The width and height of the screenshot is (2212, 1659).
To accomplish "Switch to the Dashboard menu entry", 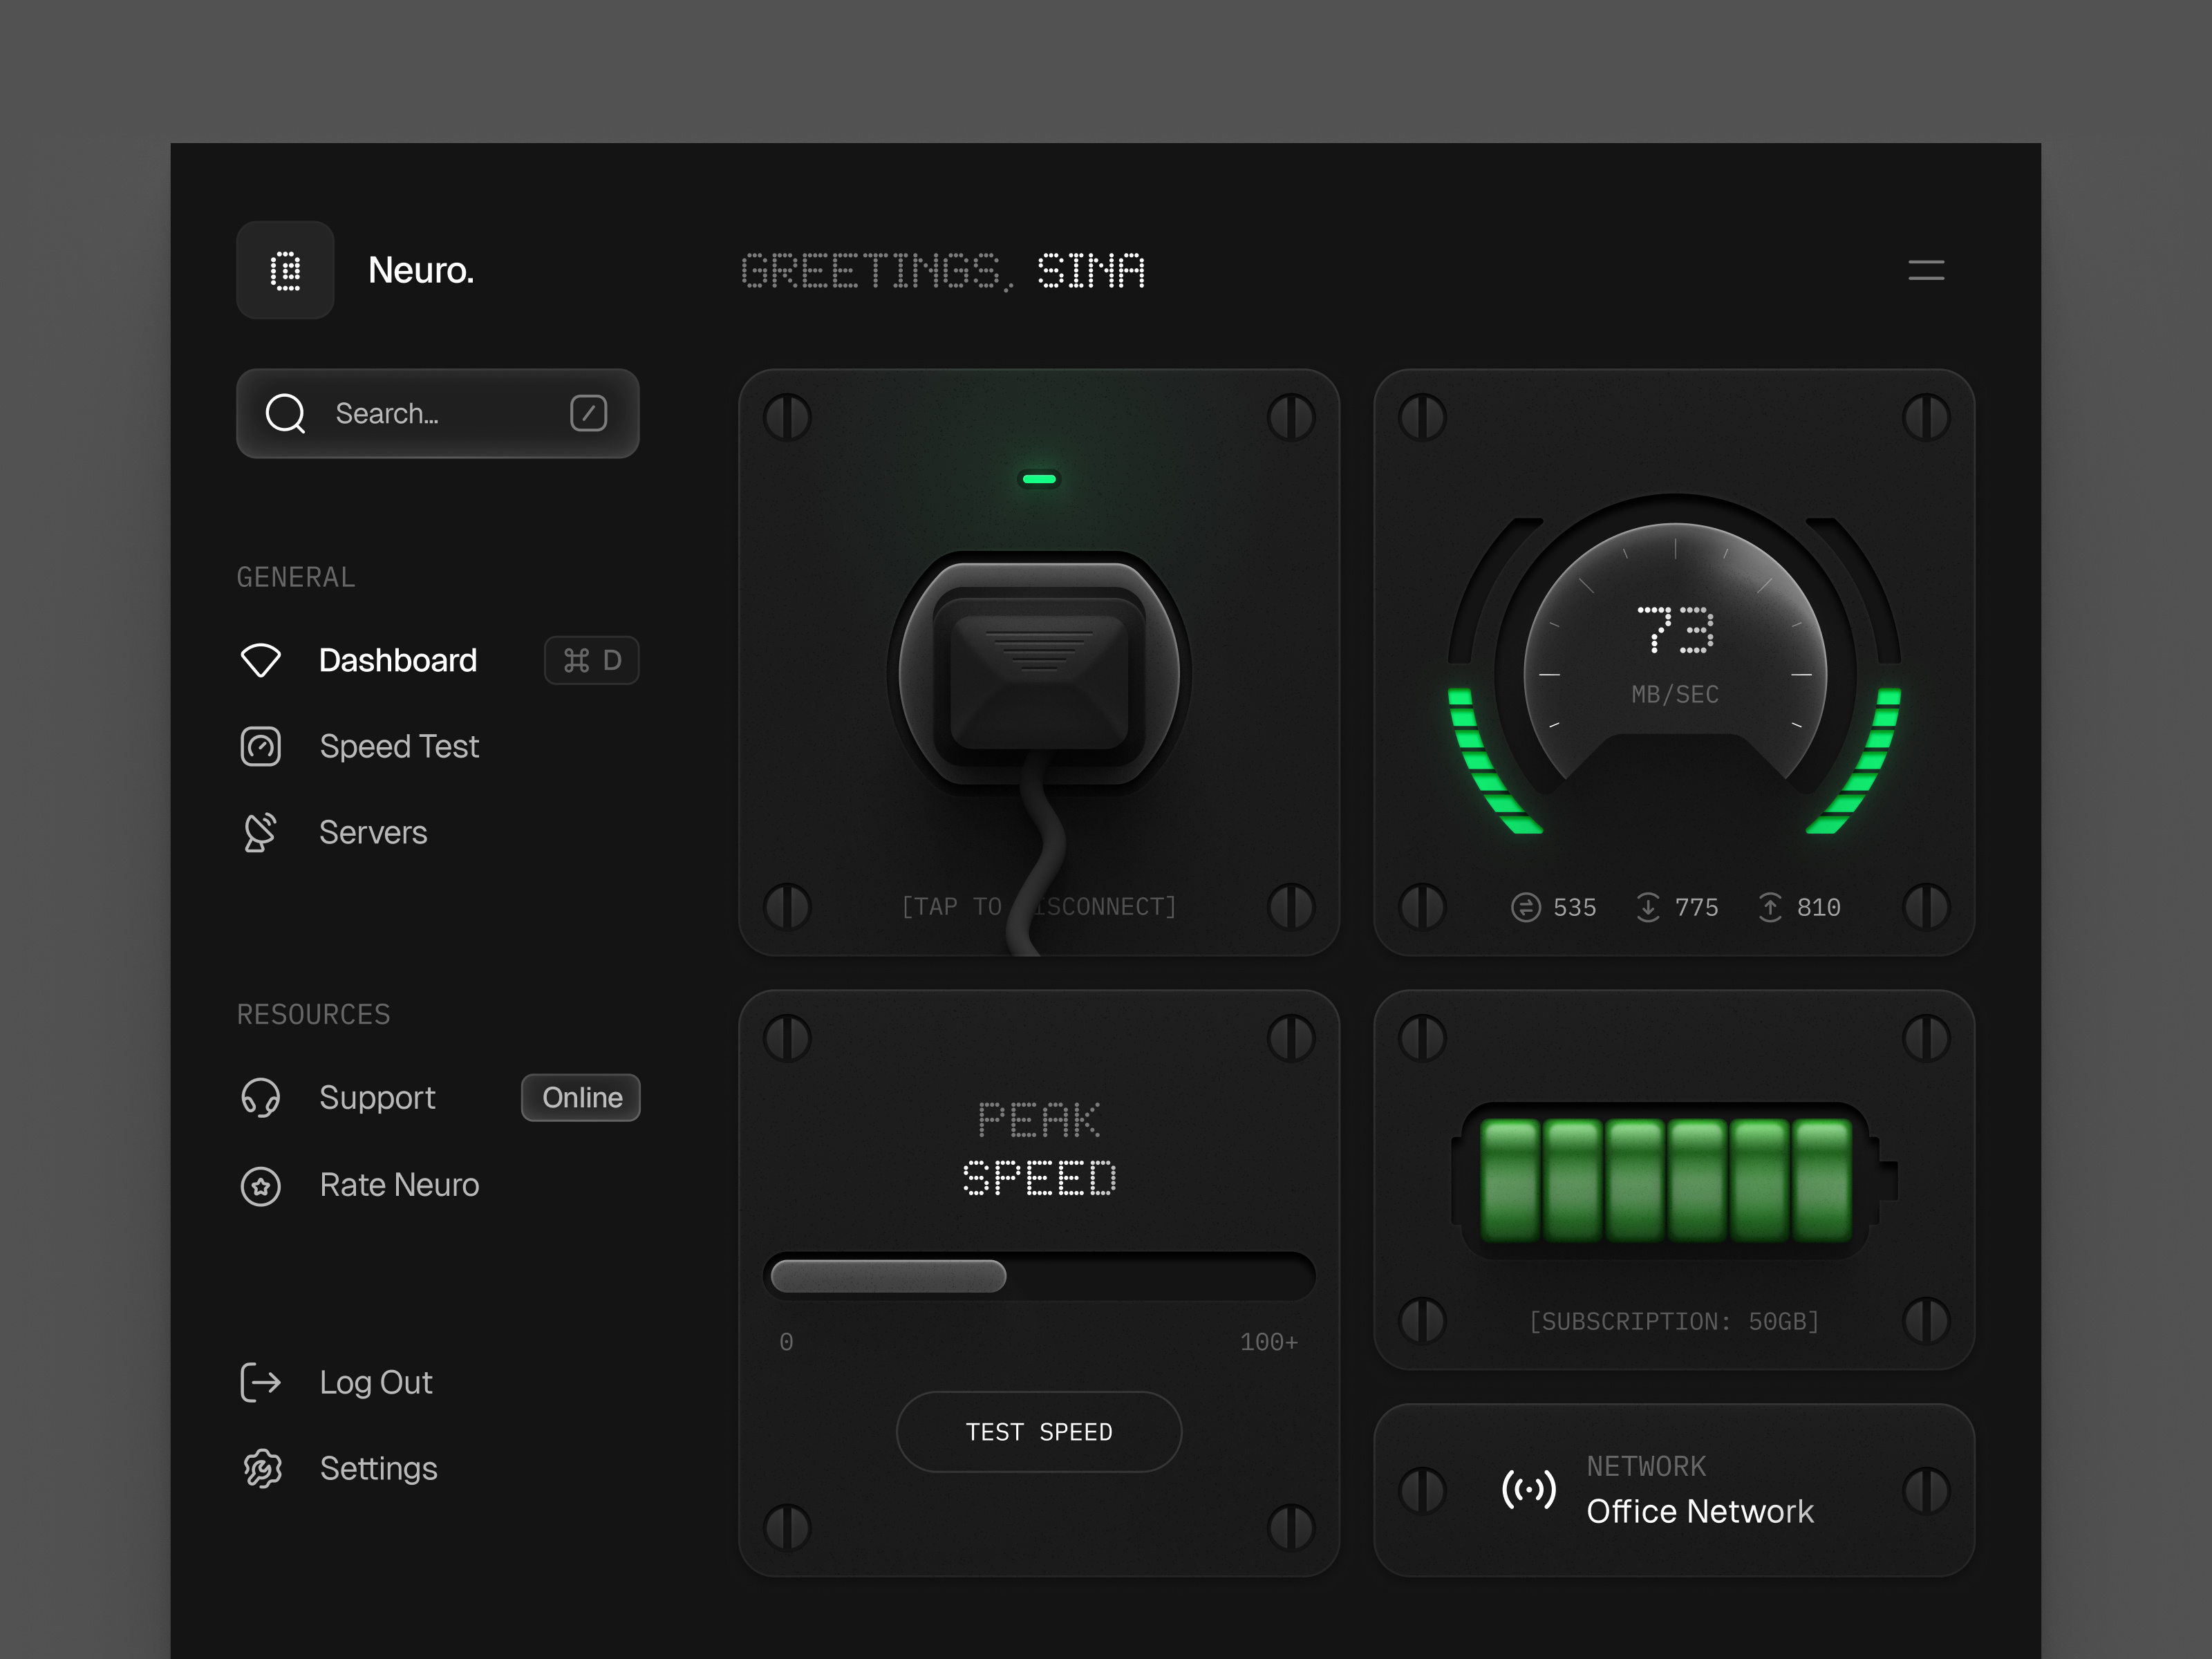I will [398, 660].
